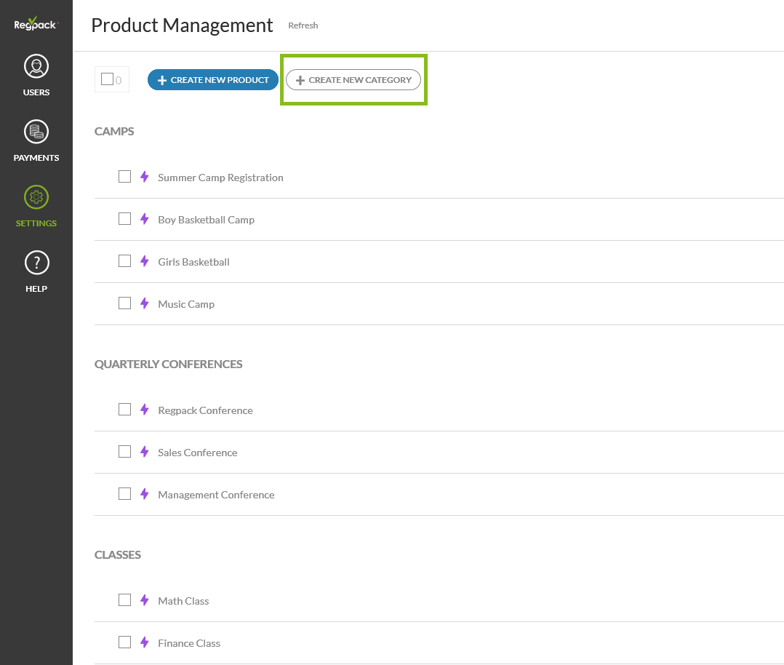
Task: Tick the Sales Conference checkbox
Action: pyautogui.click(x=124, y=452)
